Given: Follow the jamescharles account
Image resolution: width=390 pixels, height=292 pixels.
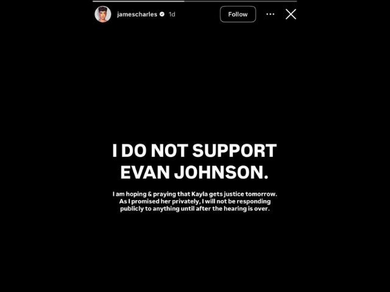Looking at the screenshot, I should pos(238,14).
